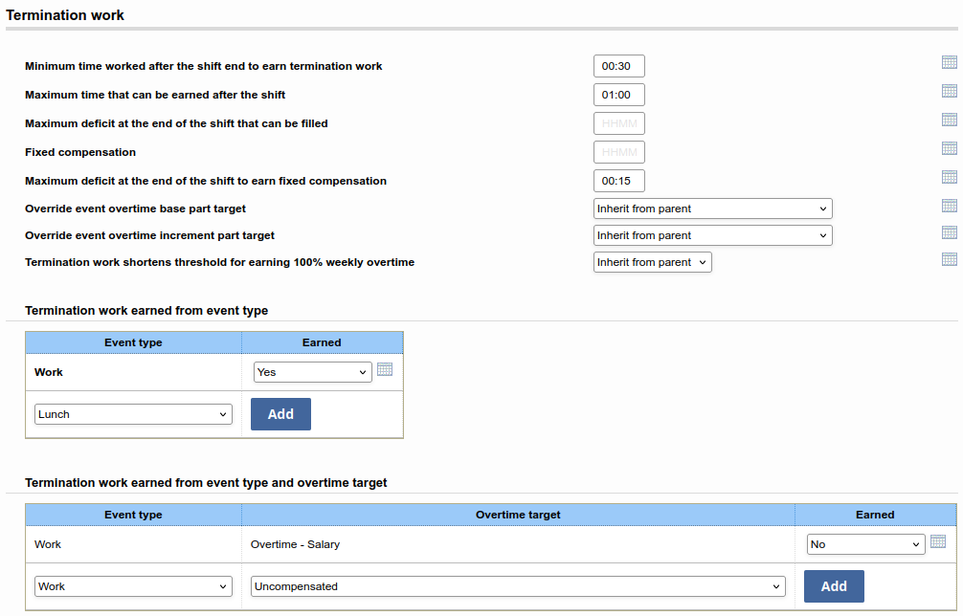This screenshot has height=616, width=963.
Task: Click calendar icon for weekly overtime threshold row
Action: (x=949, y=259)
